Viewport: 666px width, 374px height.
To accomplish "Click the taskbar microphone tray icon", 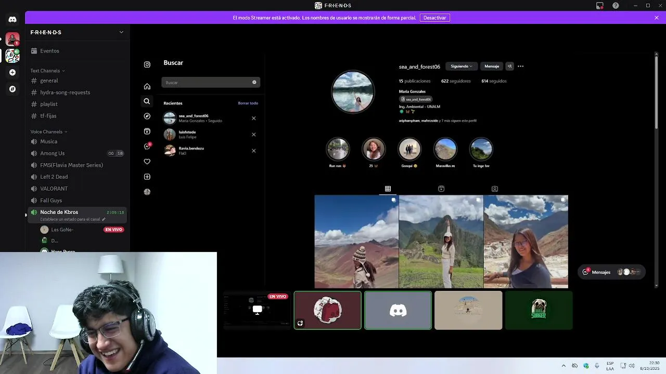I will click(x=597, y=366).
